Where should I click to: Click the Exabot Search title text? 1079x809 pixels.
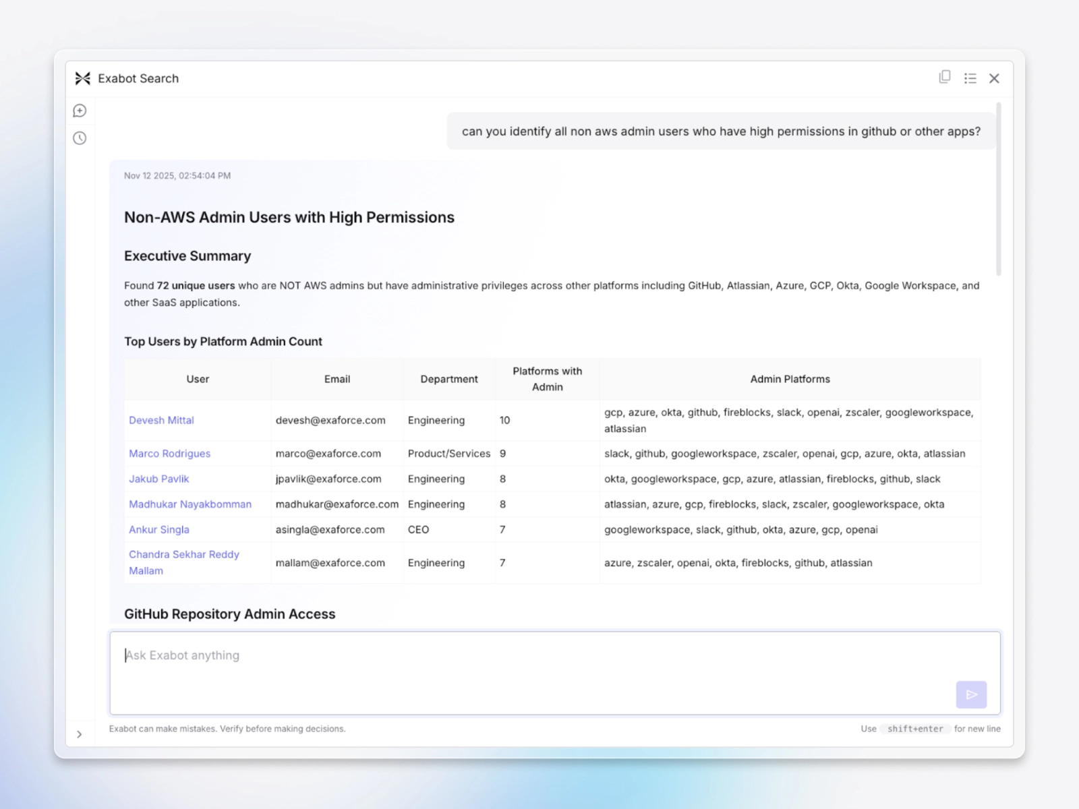tap(138, 78)
